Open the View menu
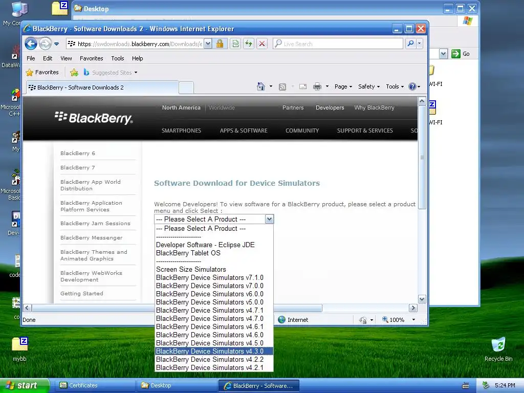524x393 pixels. point(66,58)
